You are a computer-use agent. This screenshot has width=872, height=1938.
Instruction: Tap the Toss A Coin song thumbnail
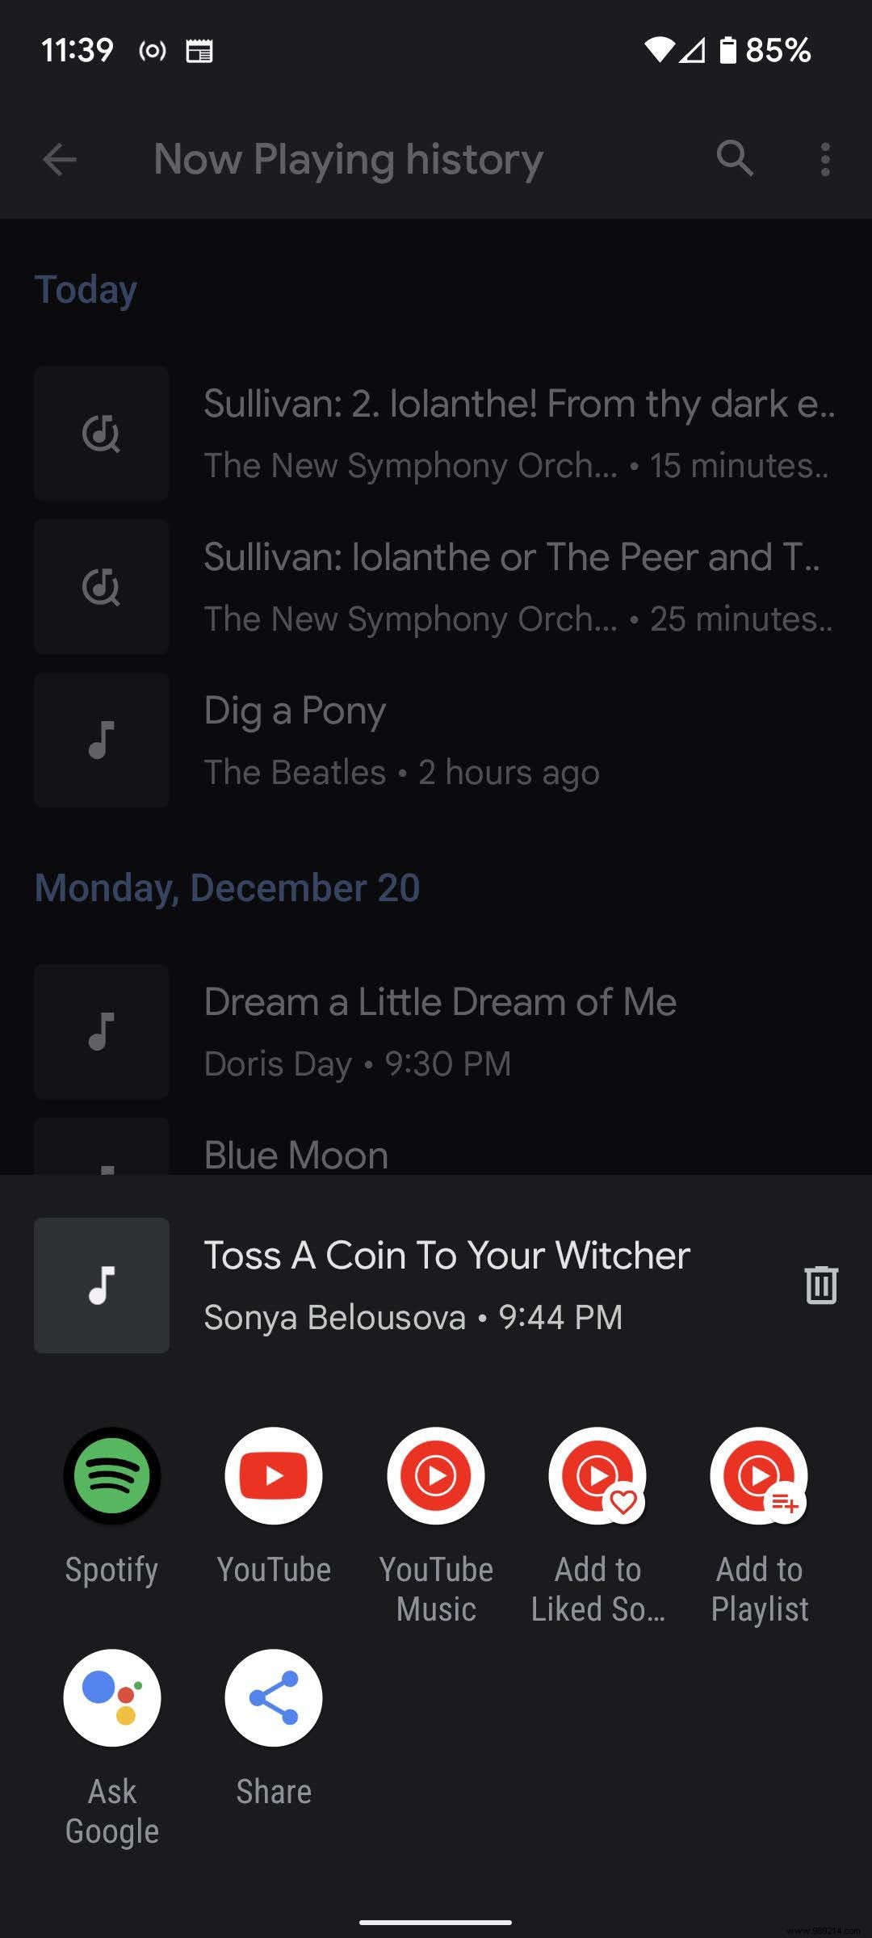pos(102,1285)
